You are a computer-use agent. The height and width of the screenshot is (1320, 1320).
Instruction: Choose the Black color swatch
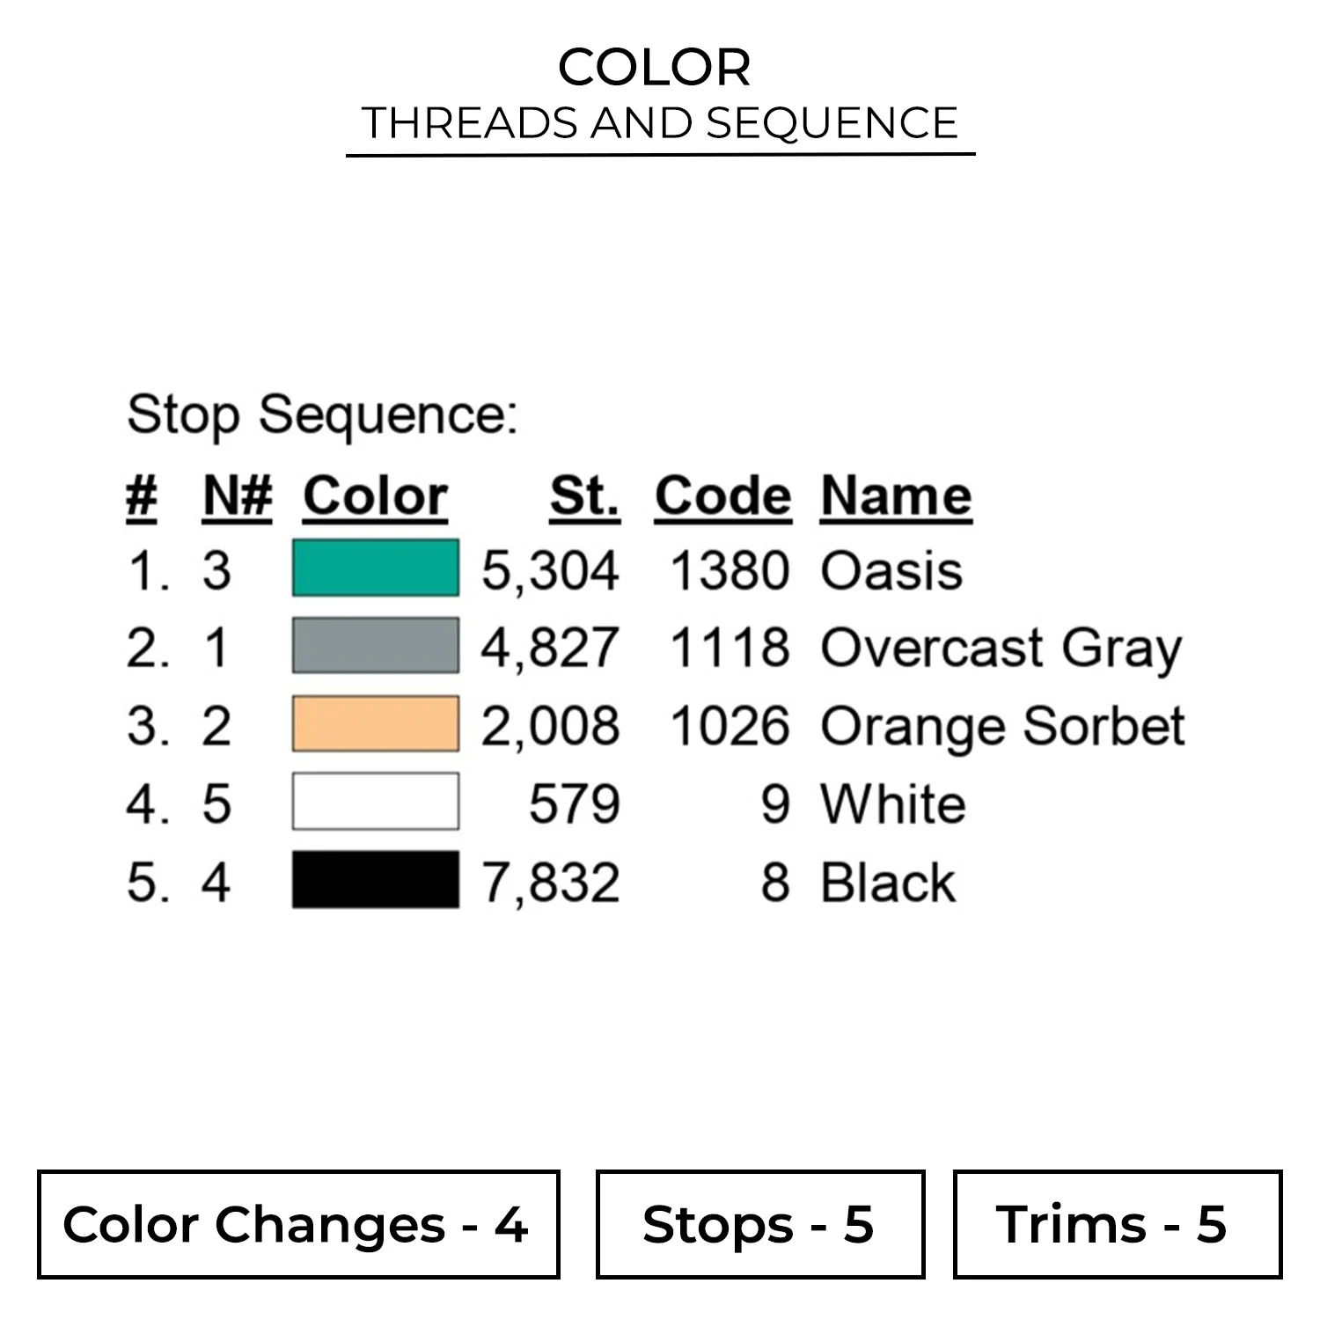375,879
